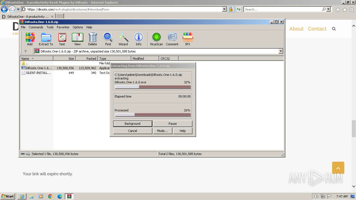
Task: Sort files by the Name column
Action: tap(36, 59)
